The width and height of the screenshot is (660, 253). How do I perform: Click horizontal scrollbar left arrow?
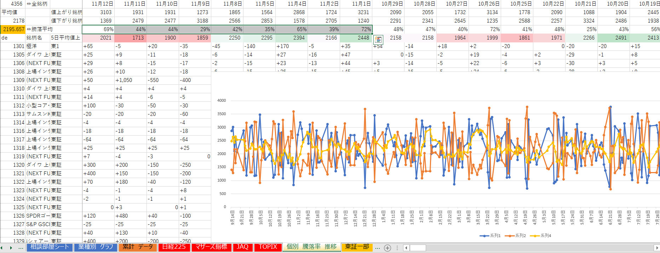tap(406, 248)
